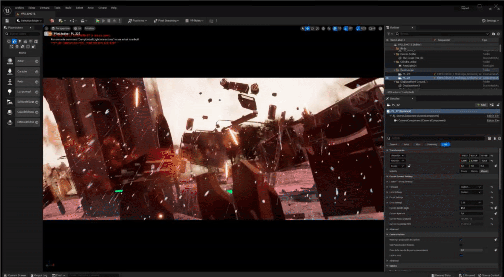The width and height of the screenshot is (504, 277).
Task: Place the Luz puntual item
Action: tap(23, 92)
